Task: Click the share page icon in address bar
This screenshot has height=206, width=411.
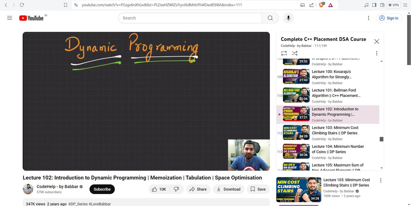Action: pyautogui.click(x=311, y=5)
